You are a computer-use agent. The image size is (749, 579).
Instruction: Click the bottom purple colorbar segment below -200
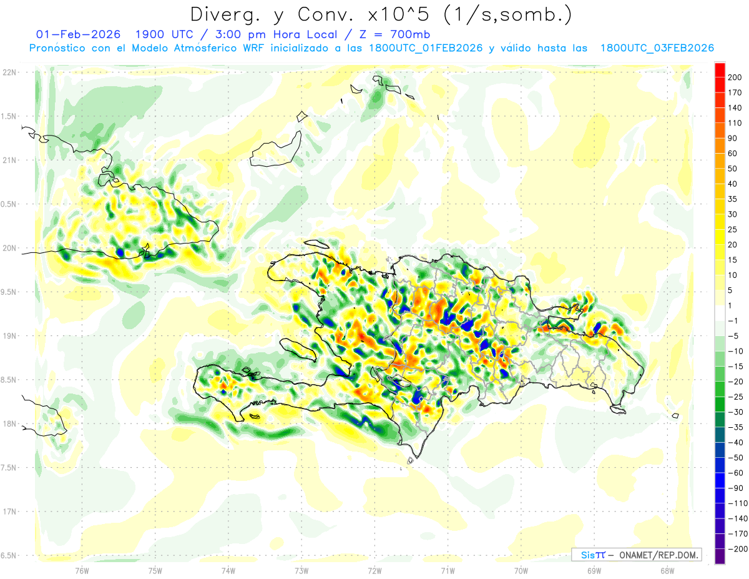coord(720,557)
